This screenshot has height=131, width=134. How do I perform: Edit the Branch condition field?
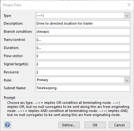point(83,32)
